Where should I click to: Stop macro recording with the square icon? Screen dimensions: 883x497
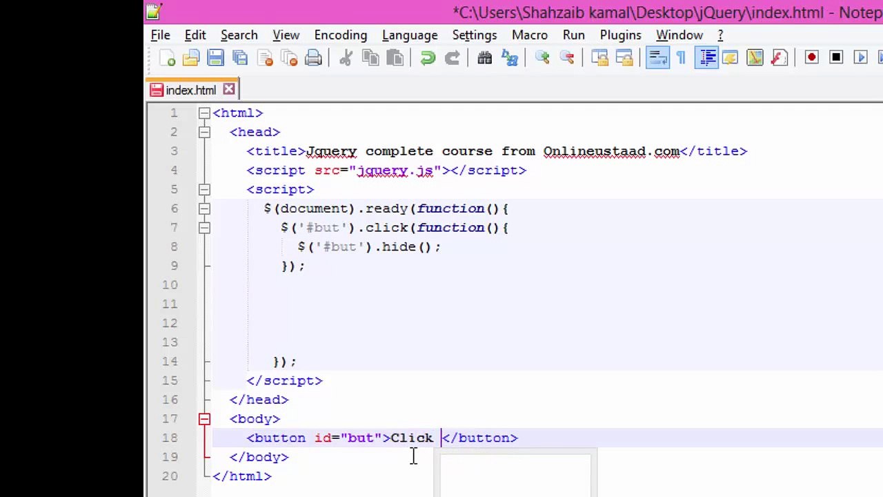click(x=836, y=59)
